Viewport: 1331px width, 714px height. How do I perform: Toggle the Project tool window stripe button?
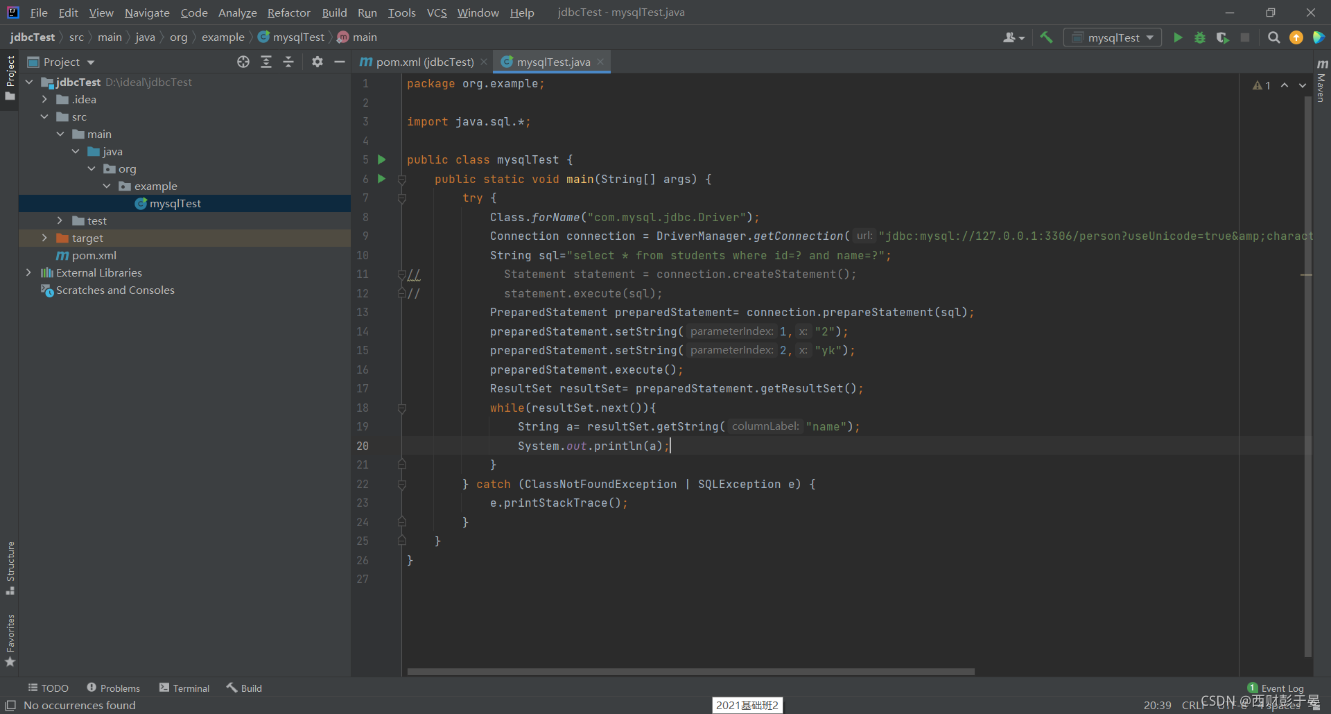coord(10,78)
